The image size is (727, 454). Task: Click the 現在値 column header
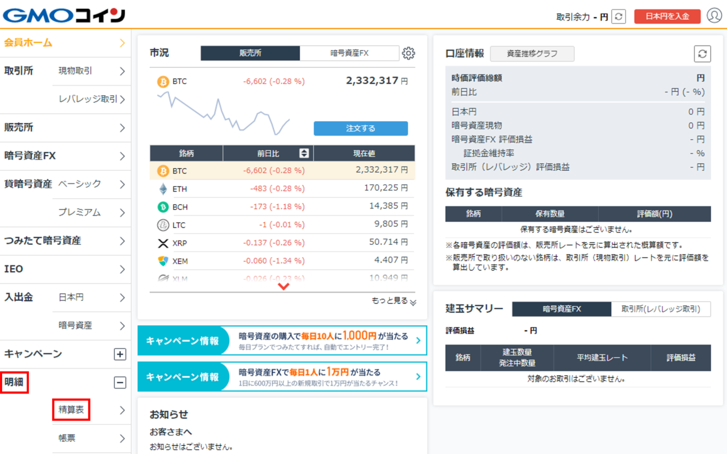(x=364, y=153)
